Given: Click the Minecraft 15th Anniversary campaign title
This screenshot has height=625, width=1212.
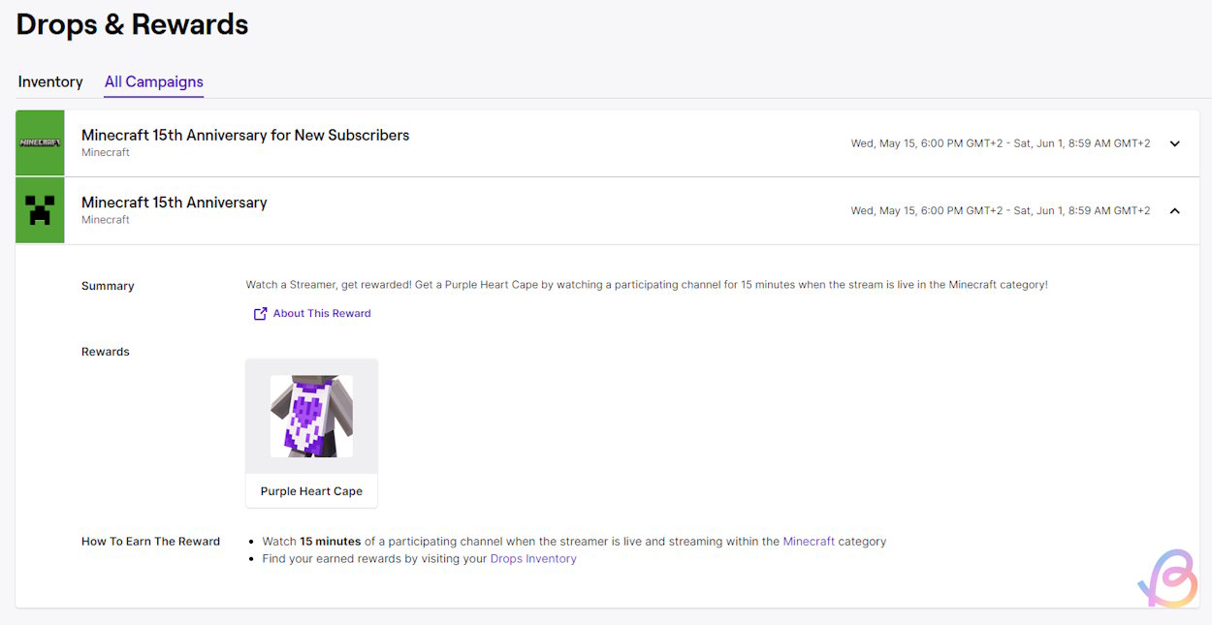Looking at the screenshot, I should 175,203.
